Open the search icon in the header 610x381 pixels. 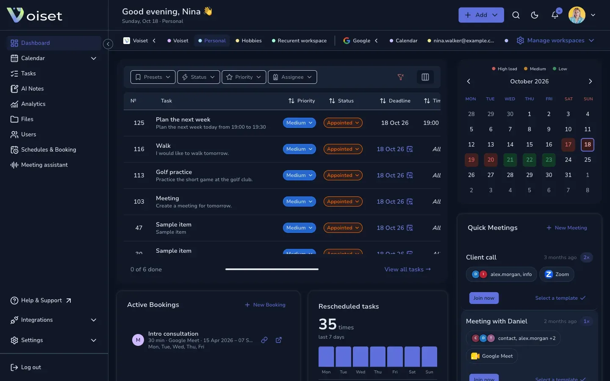pos(516,15)
